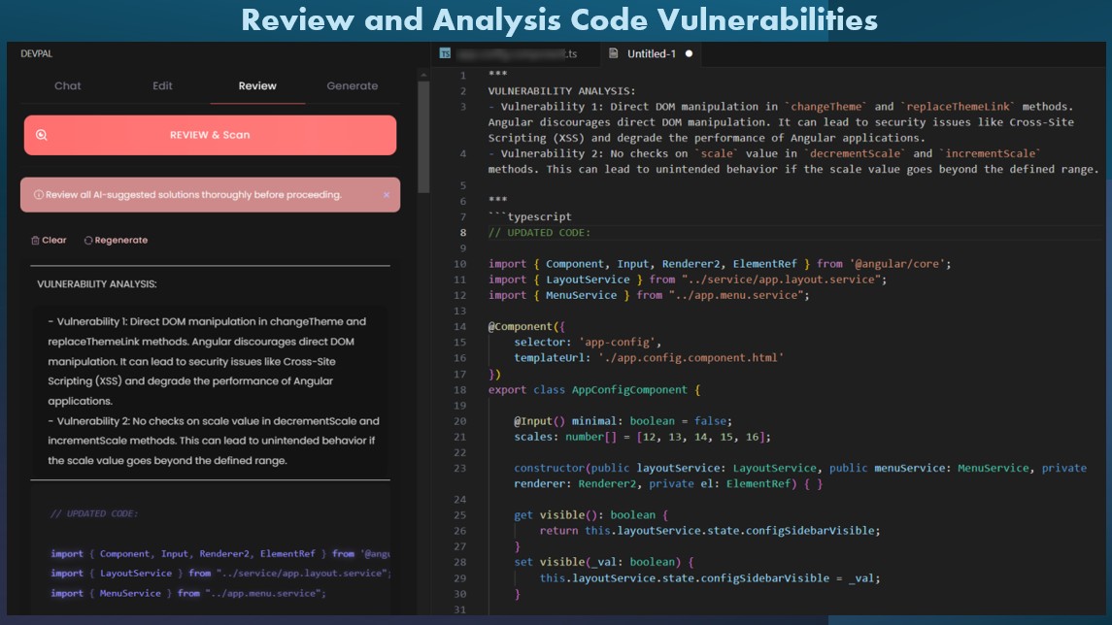Click the '@Input() minimal' line in the editor
Image resolution: width=1112 pixels, height=625 pixels.
click(x=623, y=421)
